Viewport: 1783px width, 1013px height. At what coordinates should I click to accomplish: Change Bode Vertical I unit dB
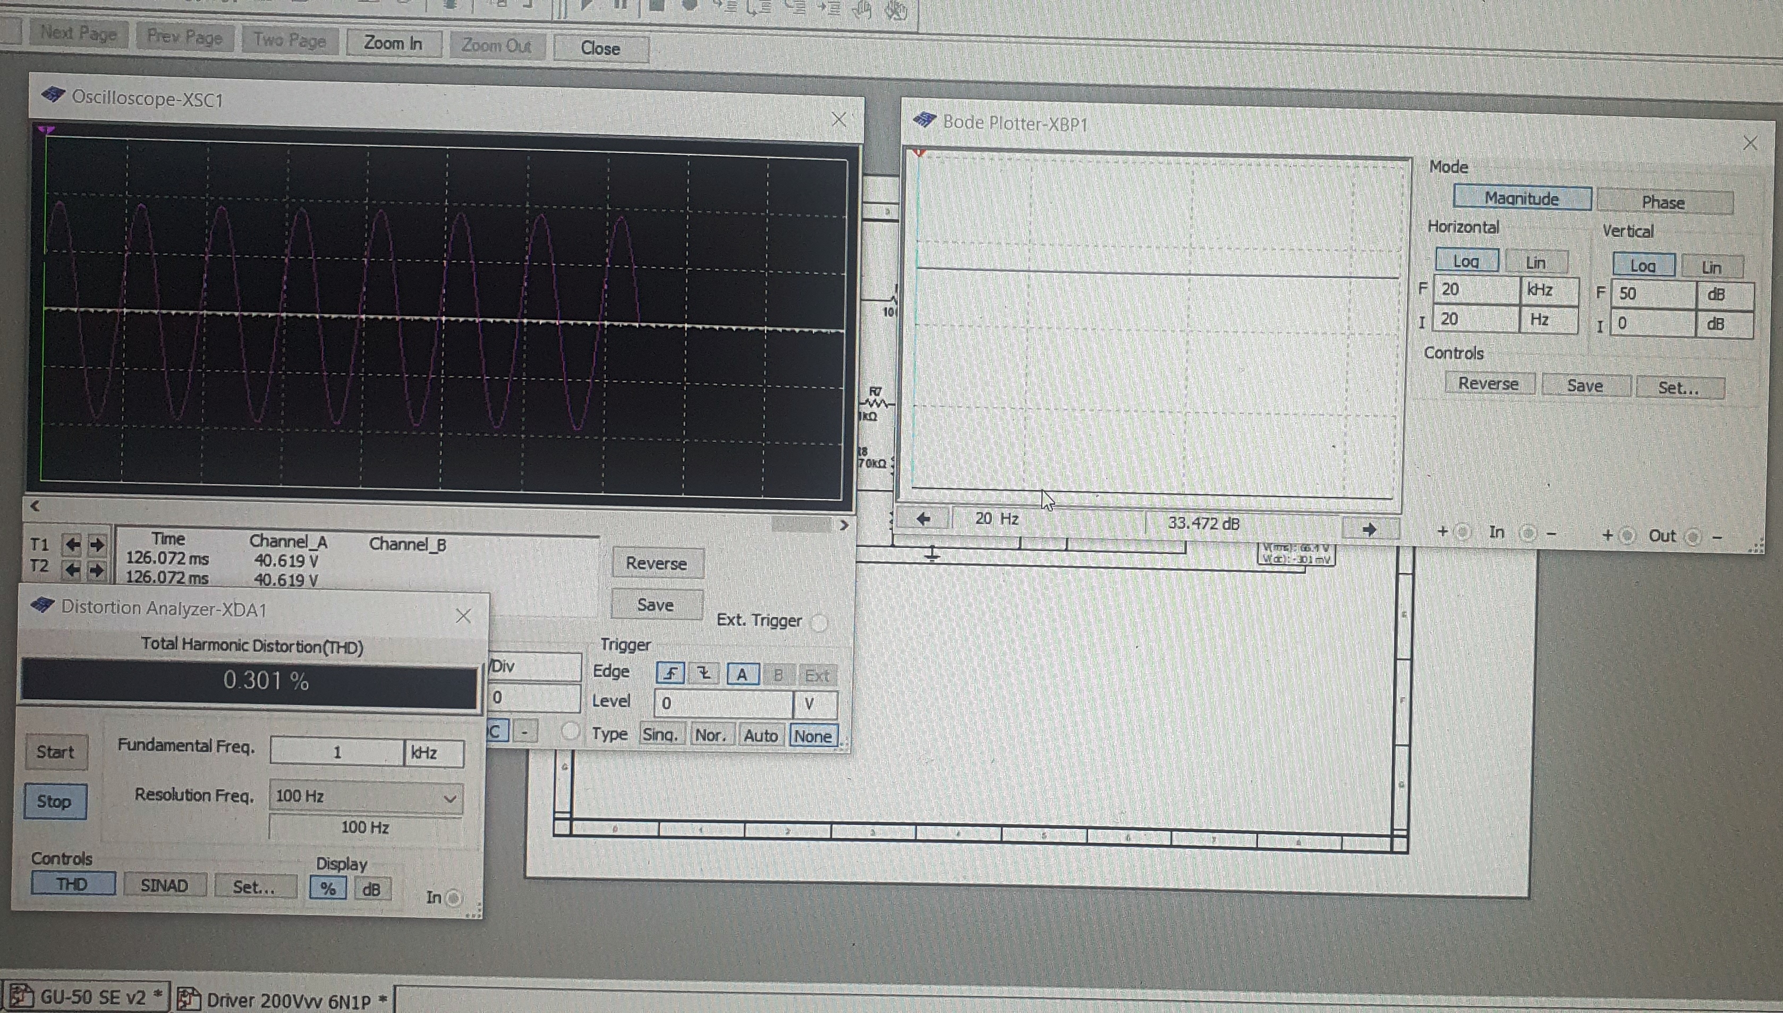tap(1724, 324)
